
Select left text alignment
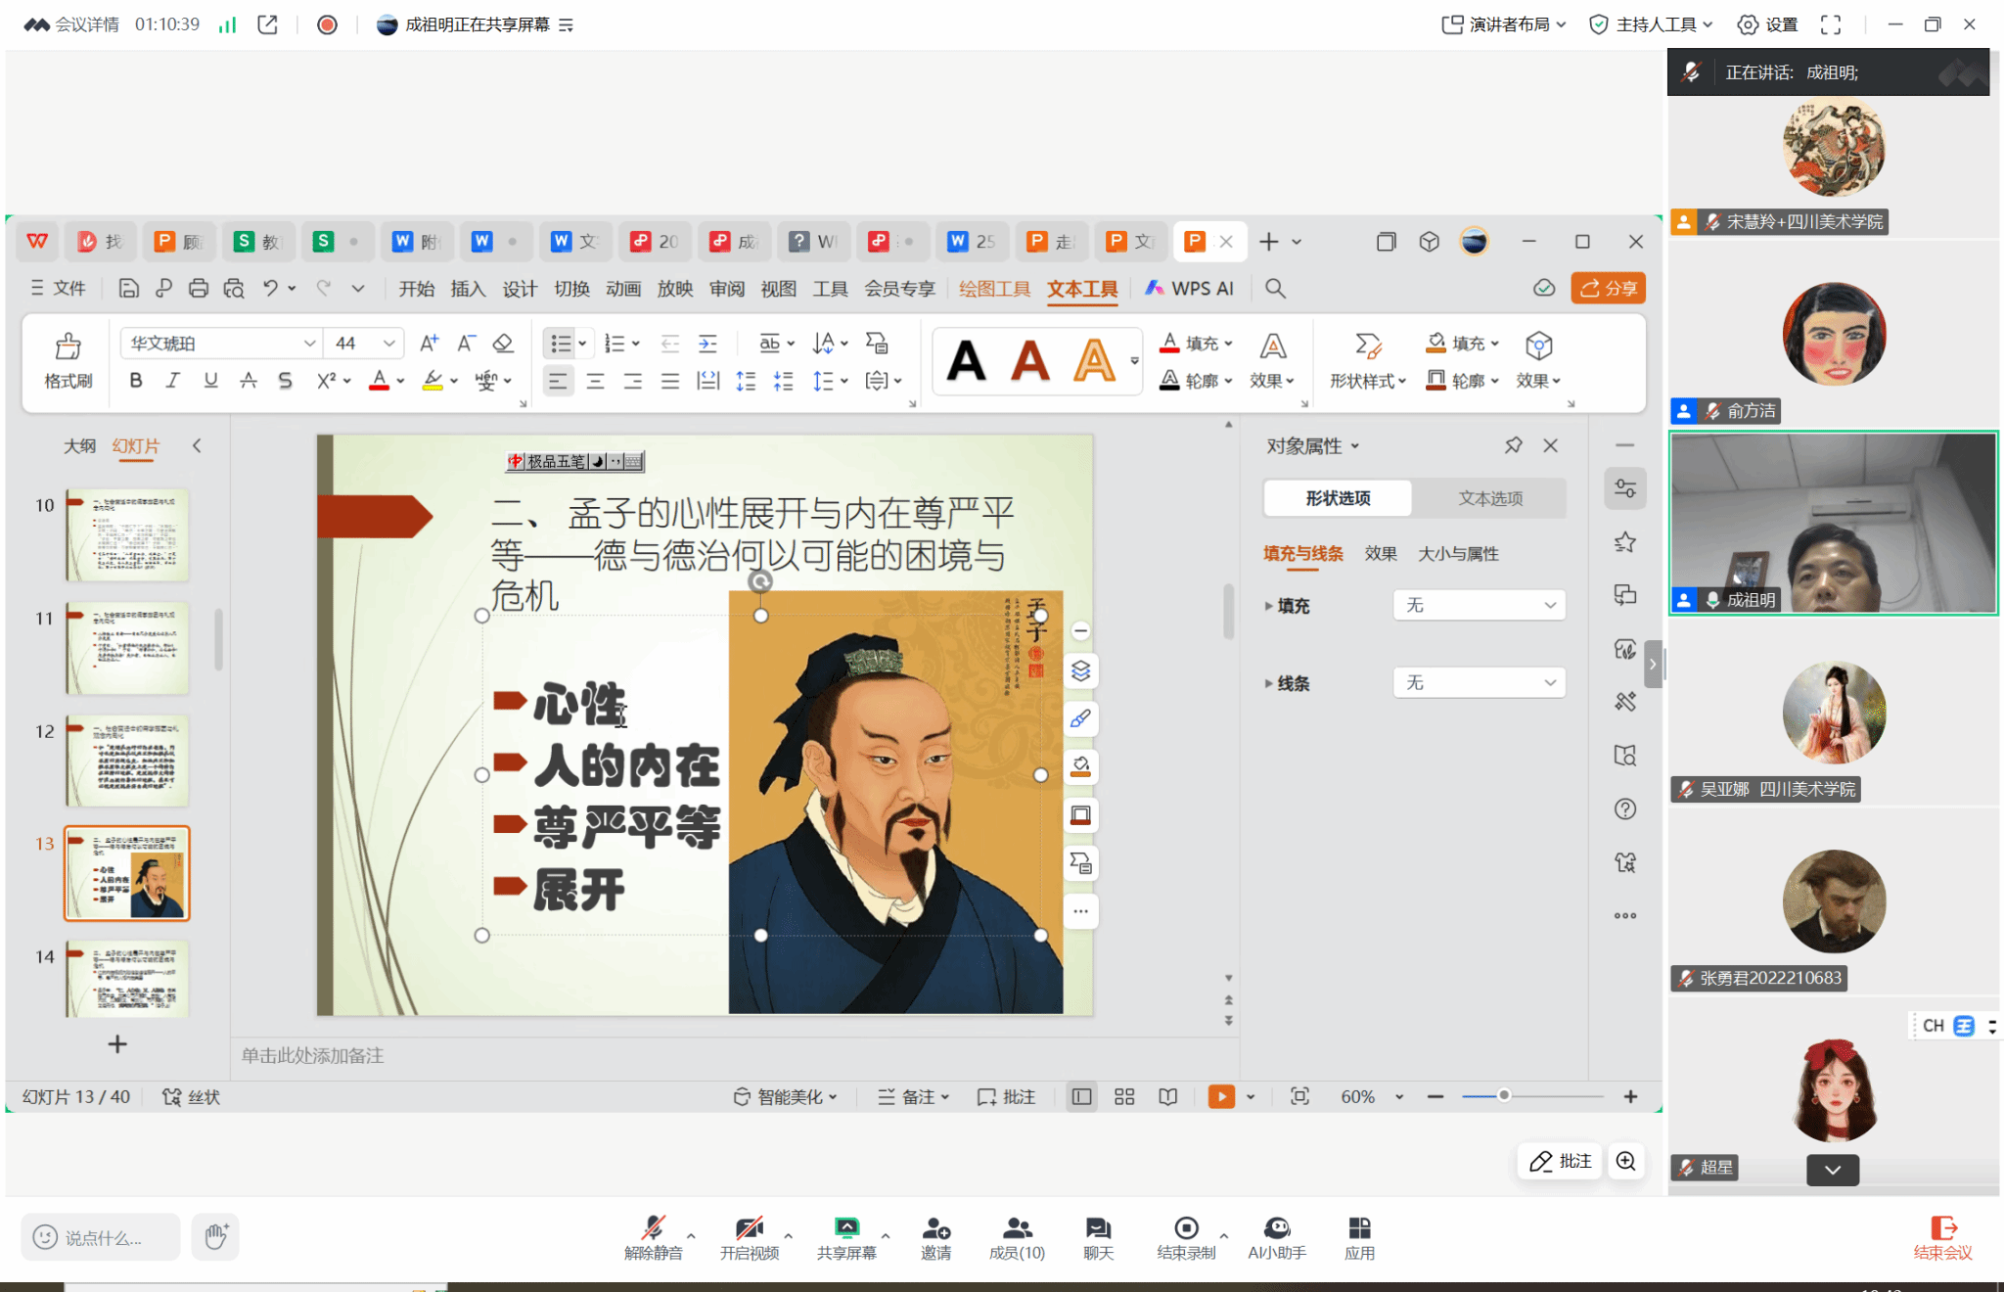(x=557, y=381)
